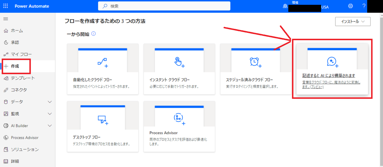
Task: Click the 承認 approvals icon
Action: (x=6, y=42)
